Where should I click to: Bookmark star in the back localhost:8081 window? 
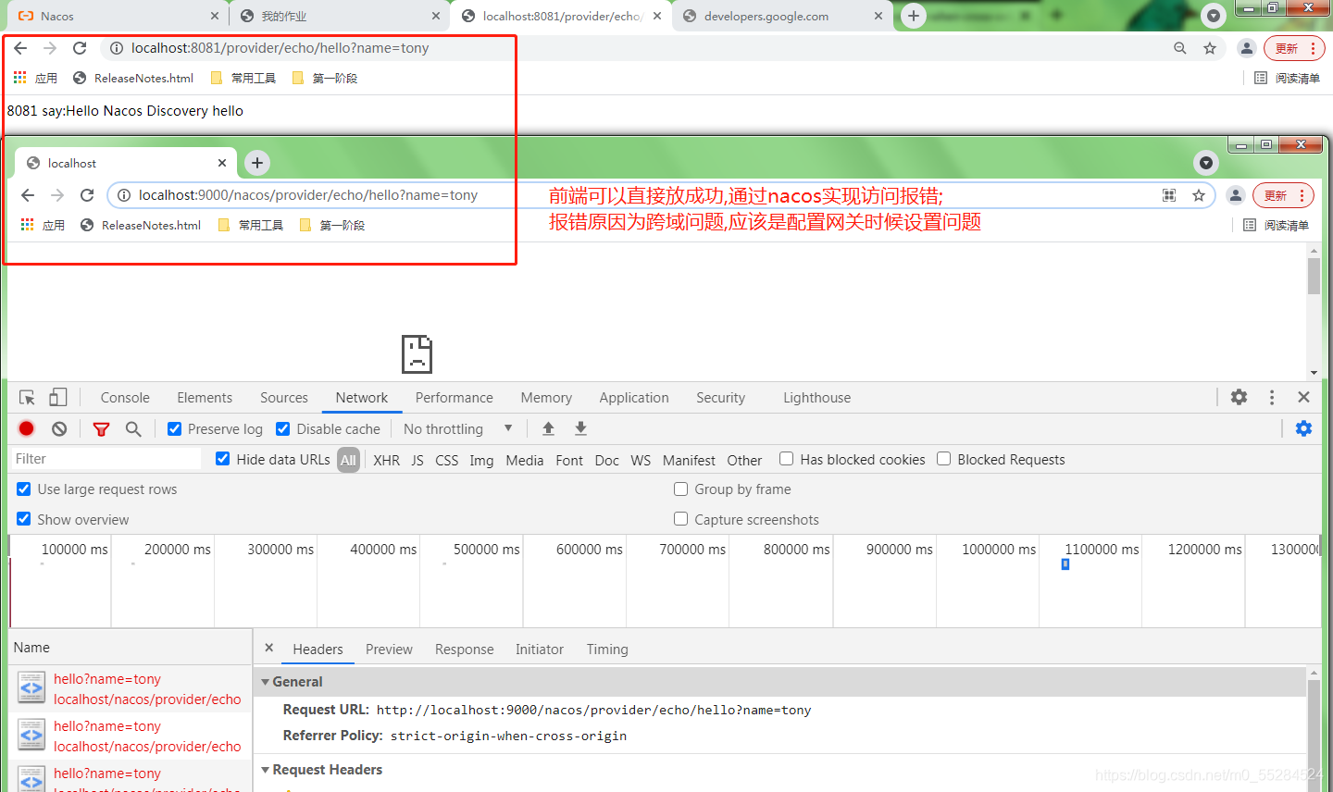[1210, 48]
